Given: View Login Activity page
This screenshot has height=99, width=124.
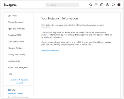Looking at the screenshot, I should coord(14,61).
